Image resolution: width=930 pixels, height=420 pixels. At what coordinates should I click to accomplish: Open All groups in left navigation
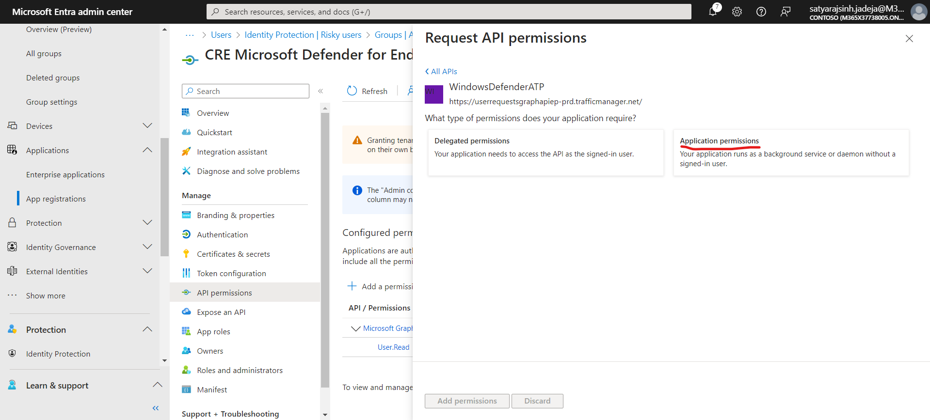(x=44, y=53)
